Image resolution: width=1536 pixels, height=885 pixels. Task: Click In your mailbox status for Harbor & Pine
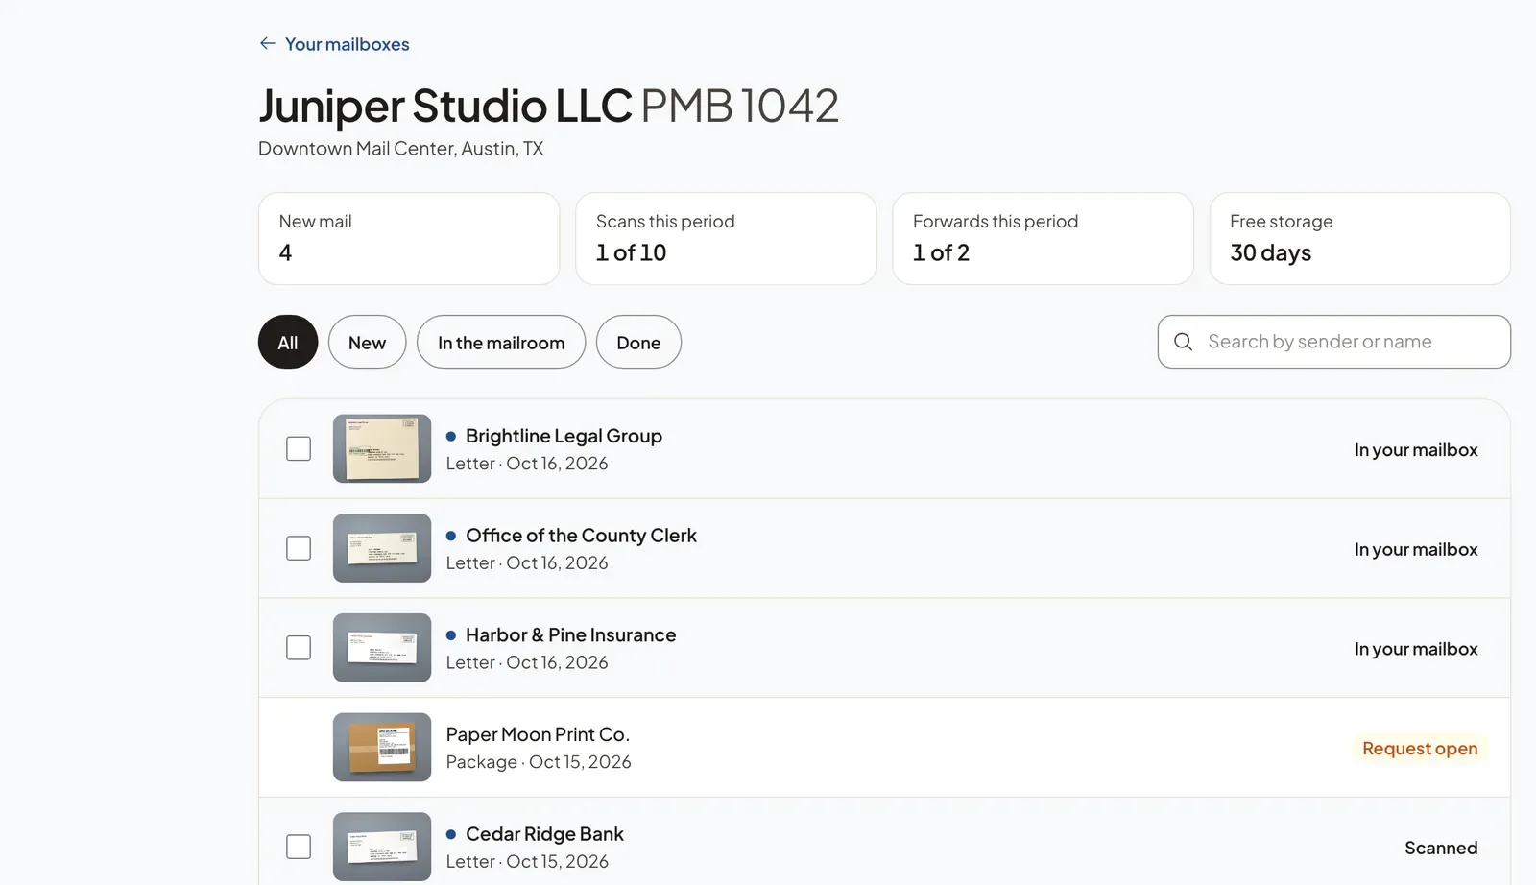point(1416,649)
